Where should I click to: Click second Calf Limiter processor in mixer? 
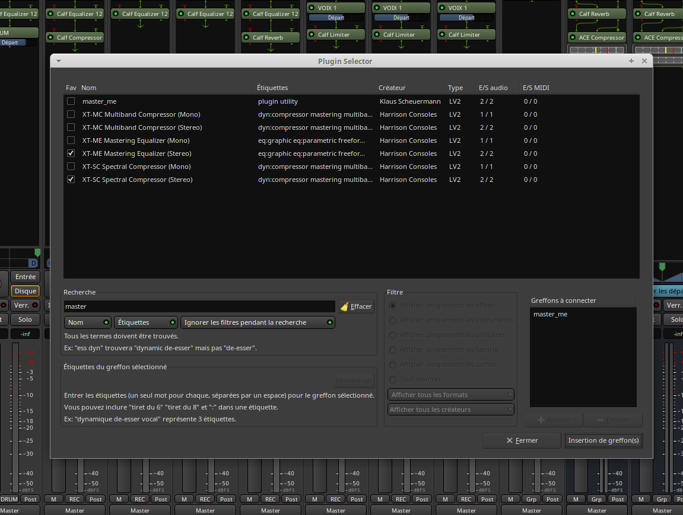click(x=401, y=34)
